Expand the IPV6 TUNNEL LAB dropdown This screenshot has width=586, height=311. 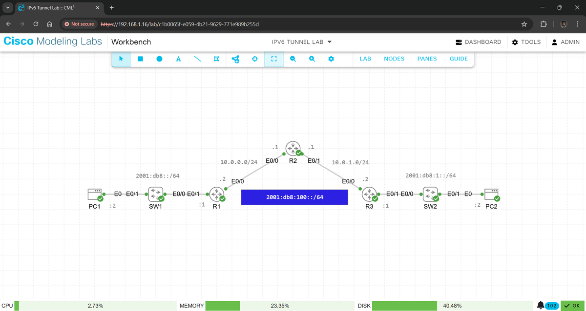point(302,42)
